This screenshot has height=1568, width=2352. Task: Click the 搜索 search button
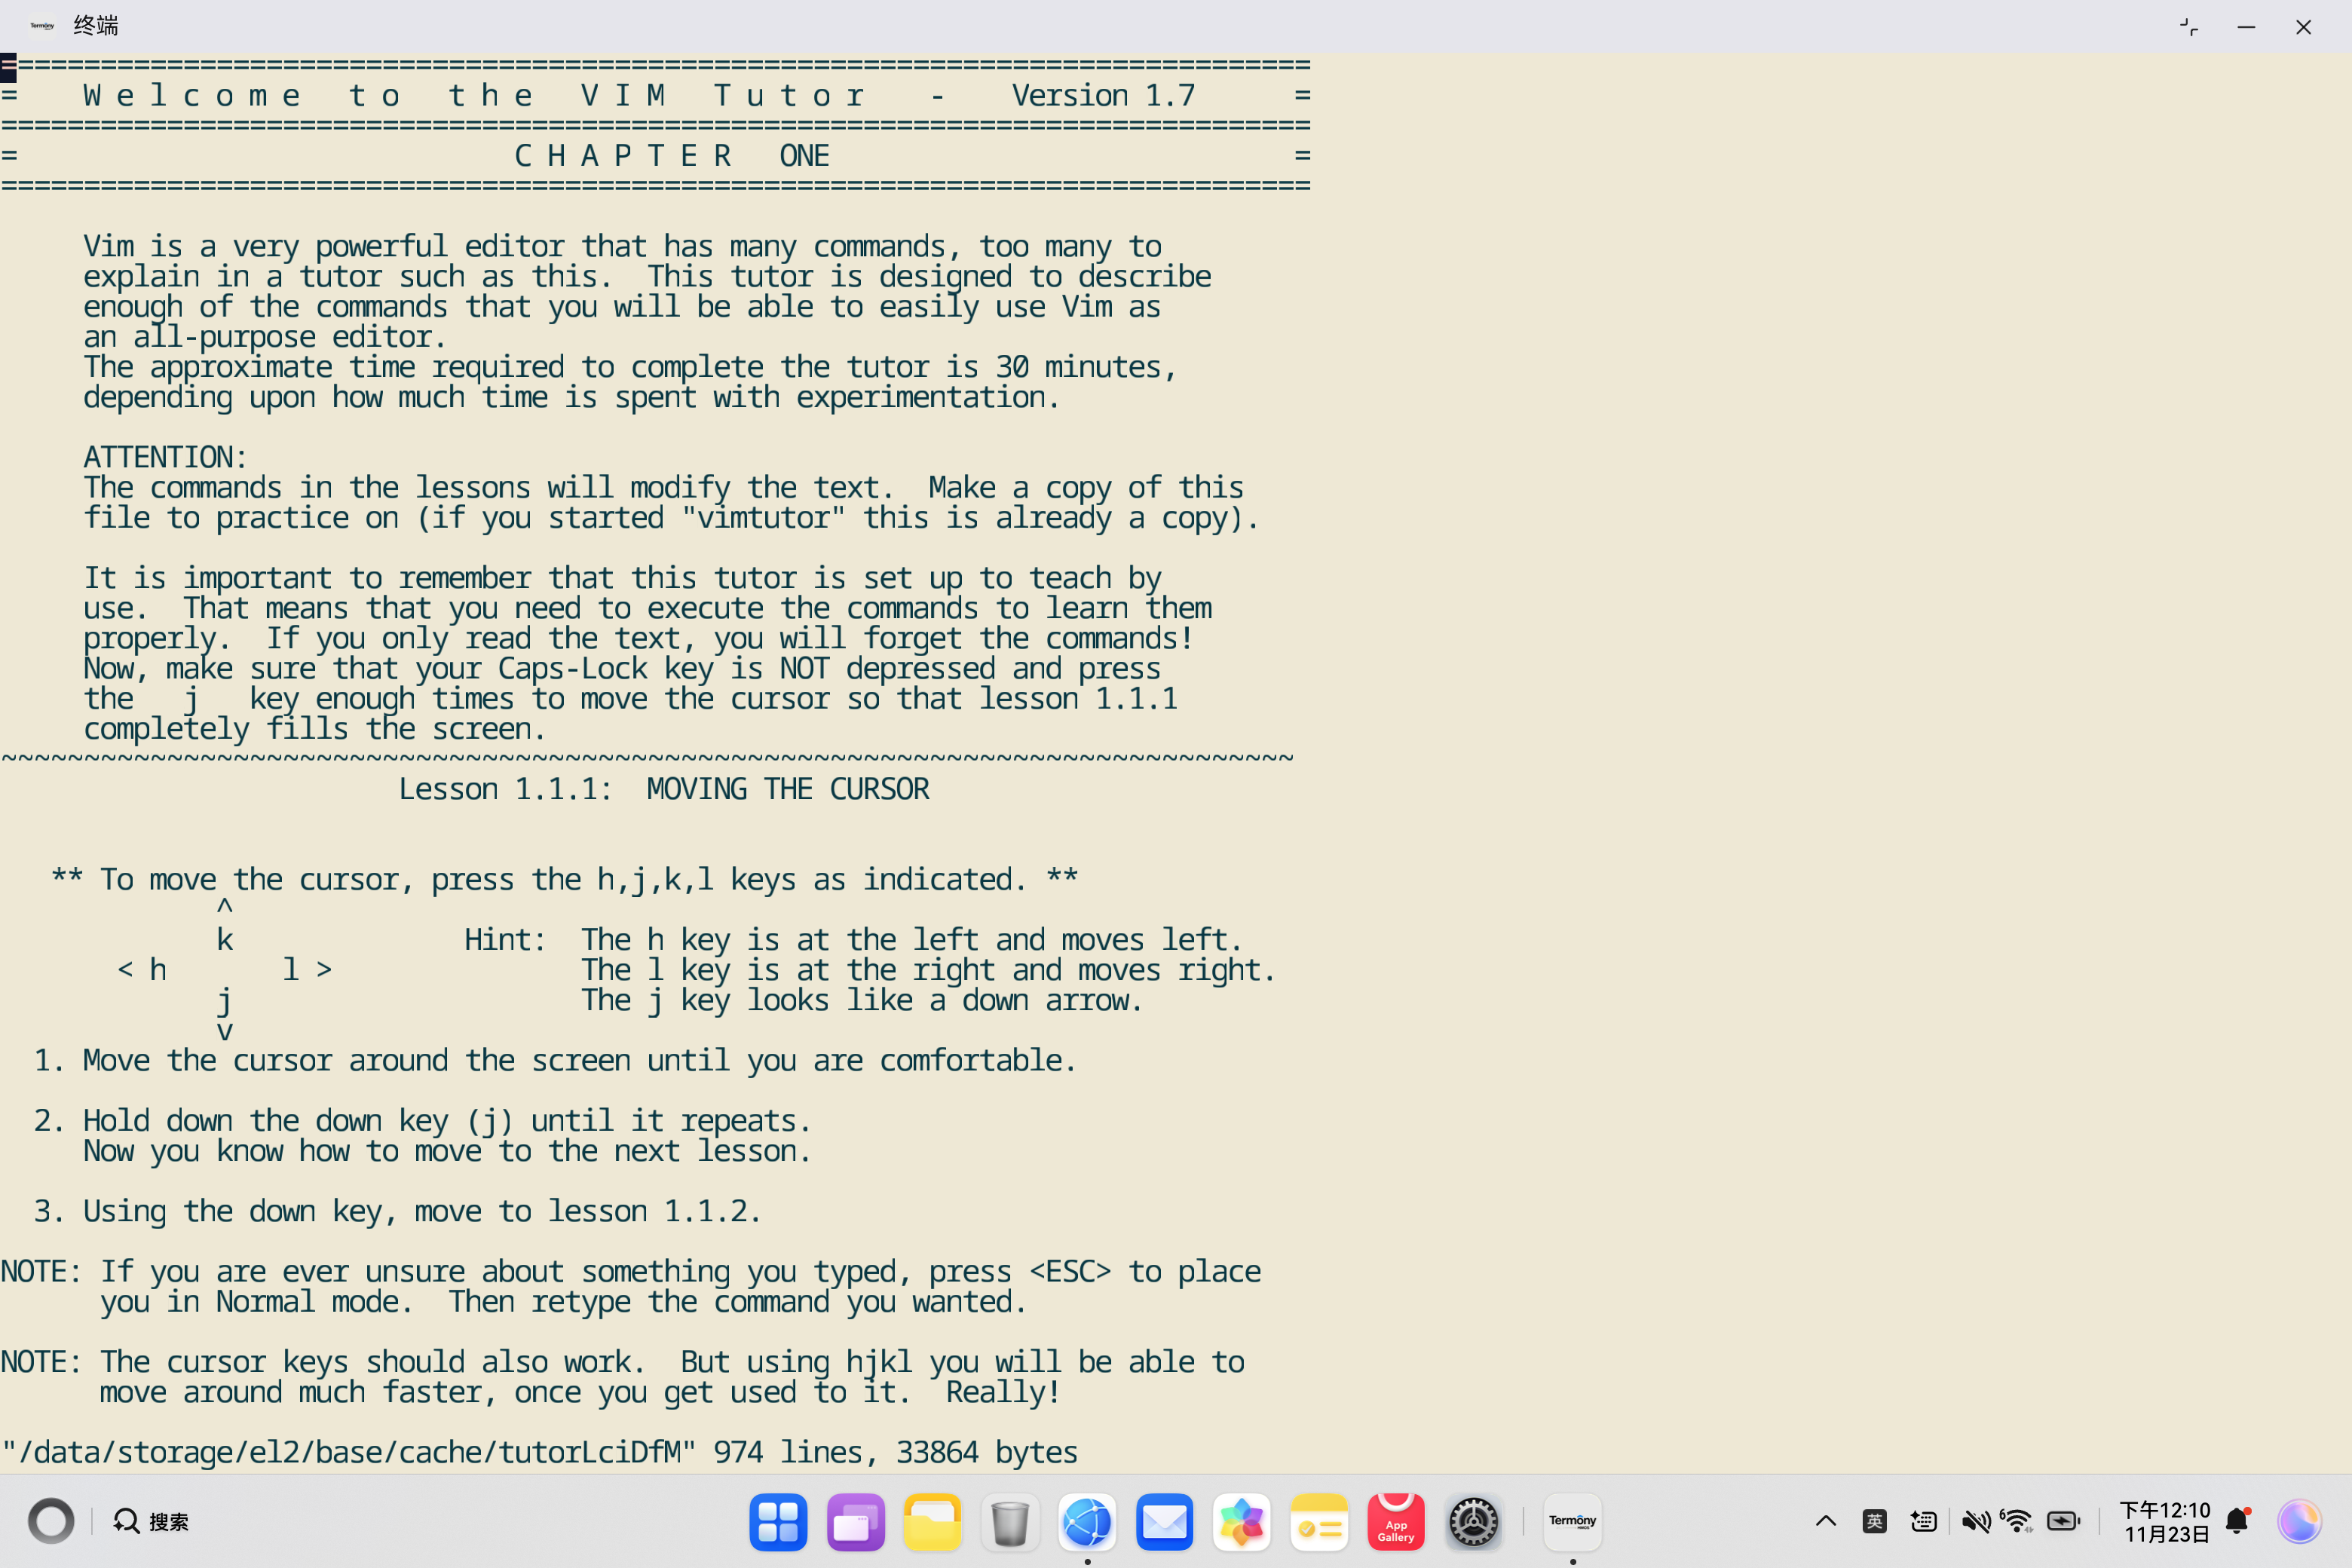pyautogui.click(x=152, y=1522)
